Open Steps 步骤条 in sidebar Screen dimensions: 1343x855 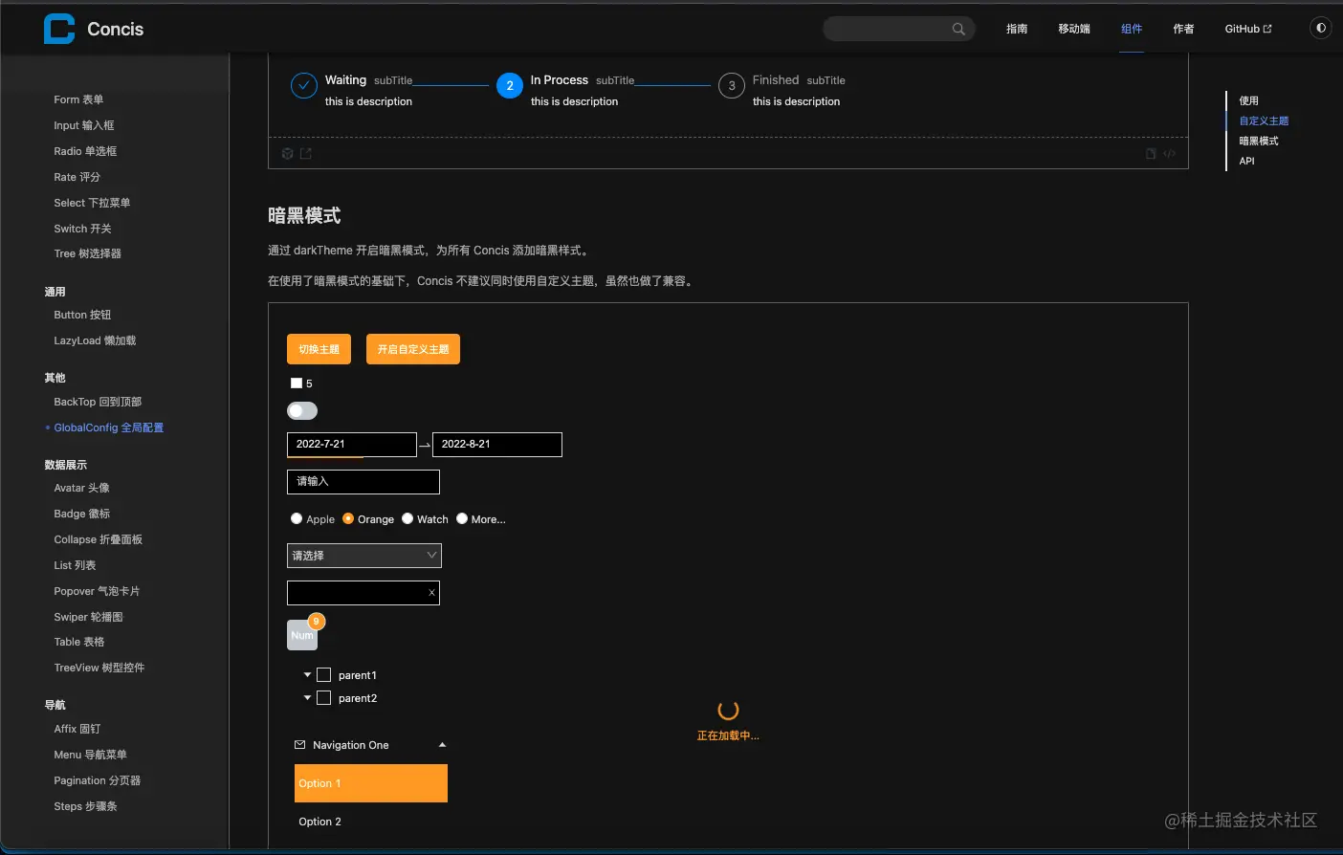click(x=85, y=806)
